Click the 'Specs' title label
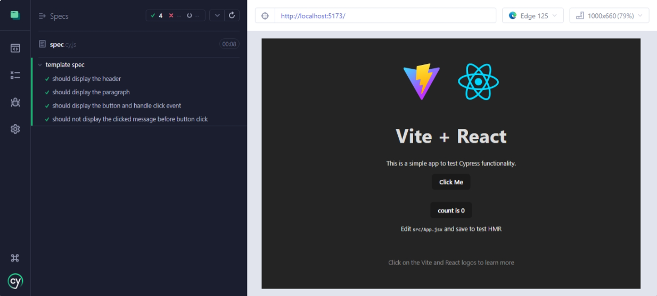This screenshot has width=657, height=296. pyautogui.click(x=59, y=16)
